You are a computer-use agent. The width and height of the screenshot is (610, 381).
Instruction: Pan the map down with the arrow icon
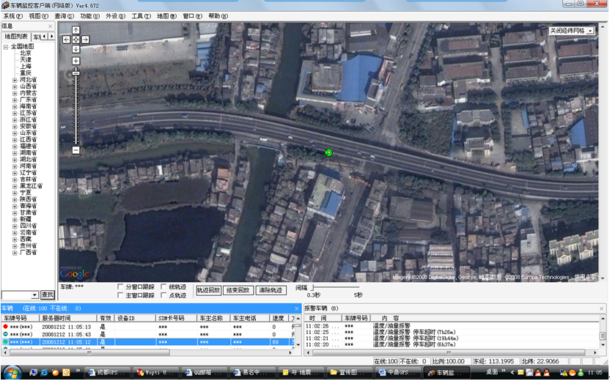76,49
